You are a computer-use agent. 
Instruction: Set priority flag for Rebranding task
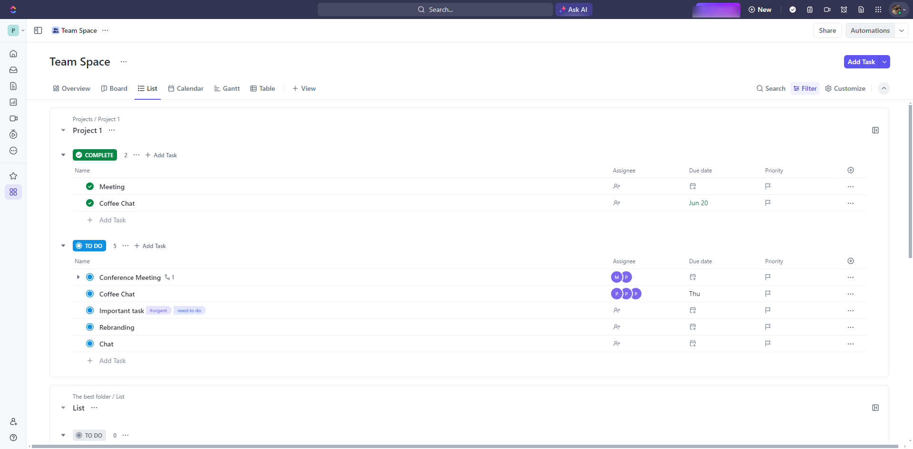pos(767,327)
